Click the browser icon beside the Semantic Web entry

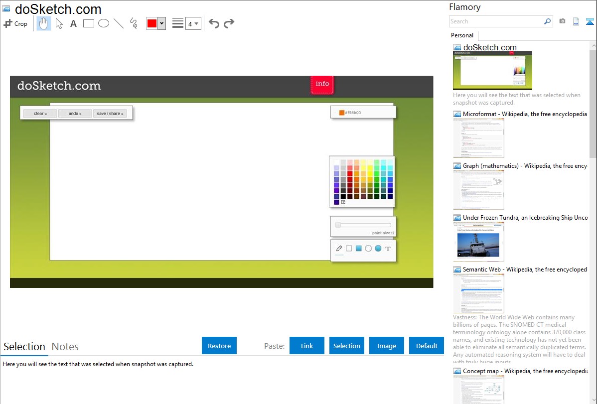tap(457, 269)
